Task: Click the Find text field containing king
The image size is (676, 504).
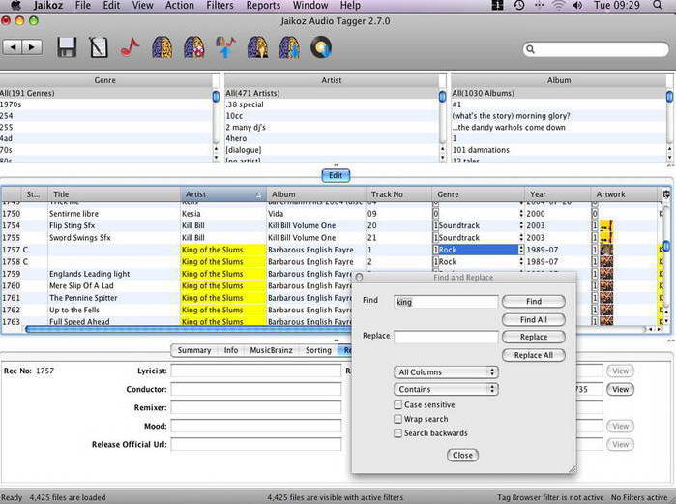Action: pyautogui.click(x=446, y=302)
